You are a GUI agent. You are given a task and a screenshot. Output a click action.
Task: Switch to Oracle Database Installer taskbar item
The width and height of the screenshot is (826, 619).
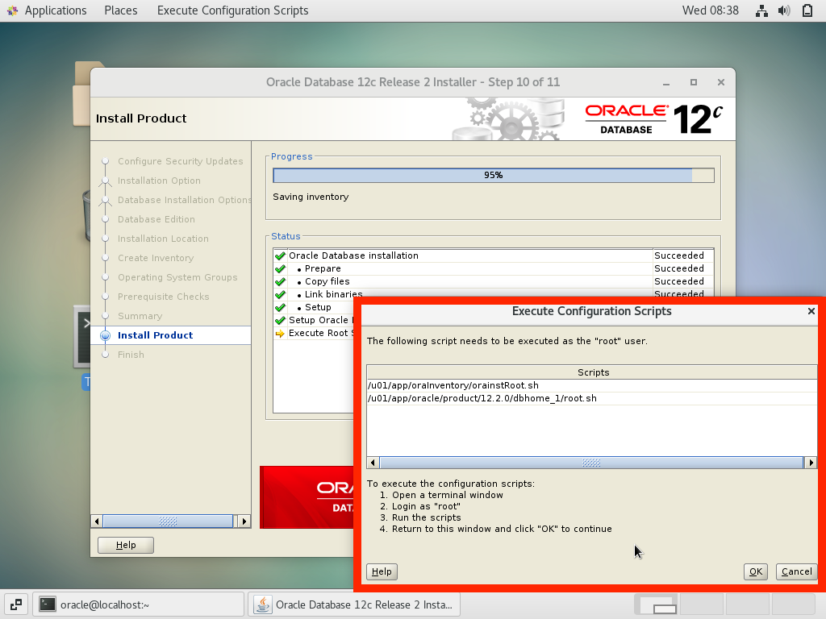tap(354, 604)
